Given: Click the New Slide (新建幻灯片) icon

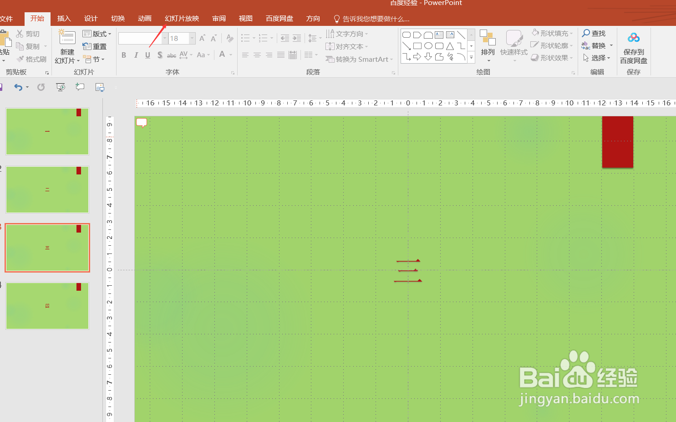Looking at the screenshot, I should [x=67, y=37].
